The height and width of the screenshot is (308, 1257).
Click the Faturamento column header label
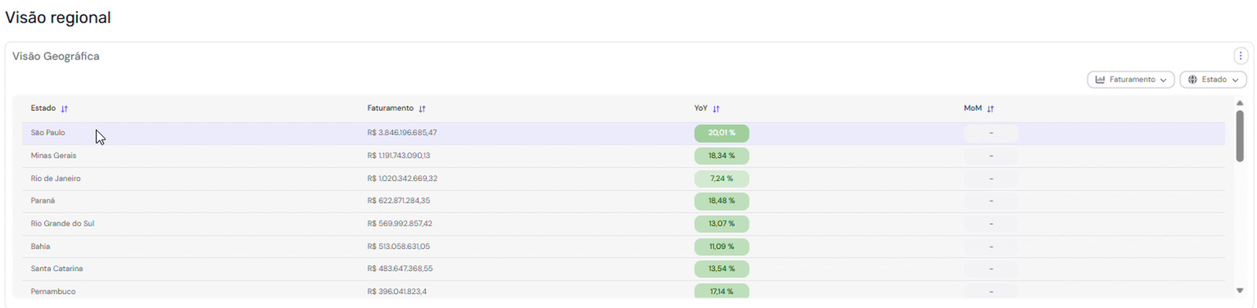tap(390, 108)
